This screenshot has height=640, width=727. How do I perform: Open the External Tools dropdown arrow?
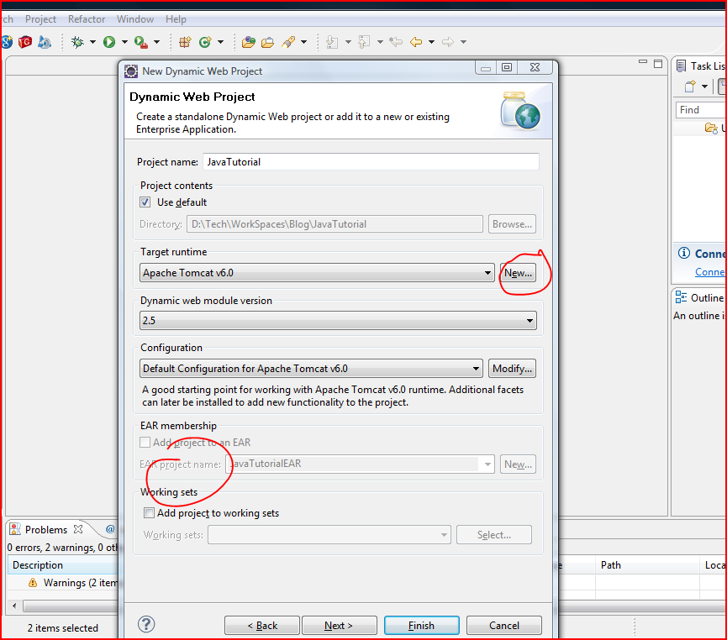pos(156,42)
